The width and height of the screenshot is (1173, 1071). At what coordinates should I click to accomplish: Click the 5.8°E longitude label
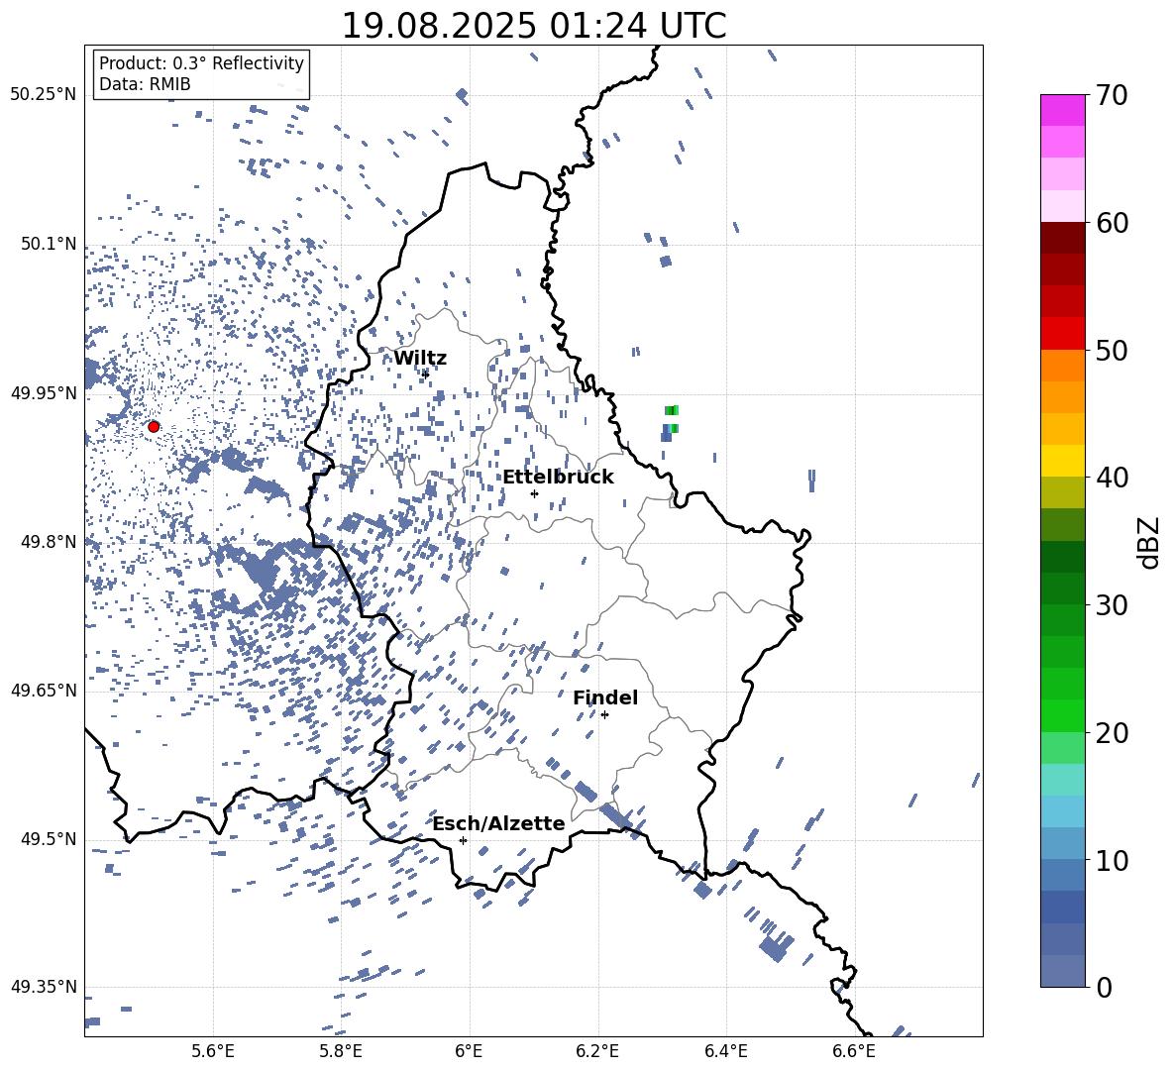(x=341, y=1051)
